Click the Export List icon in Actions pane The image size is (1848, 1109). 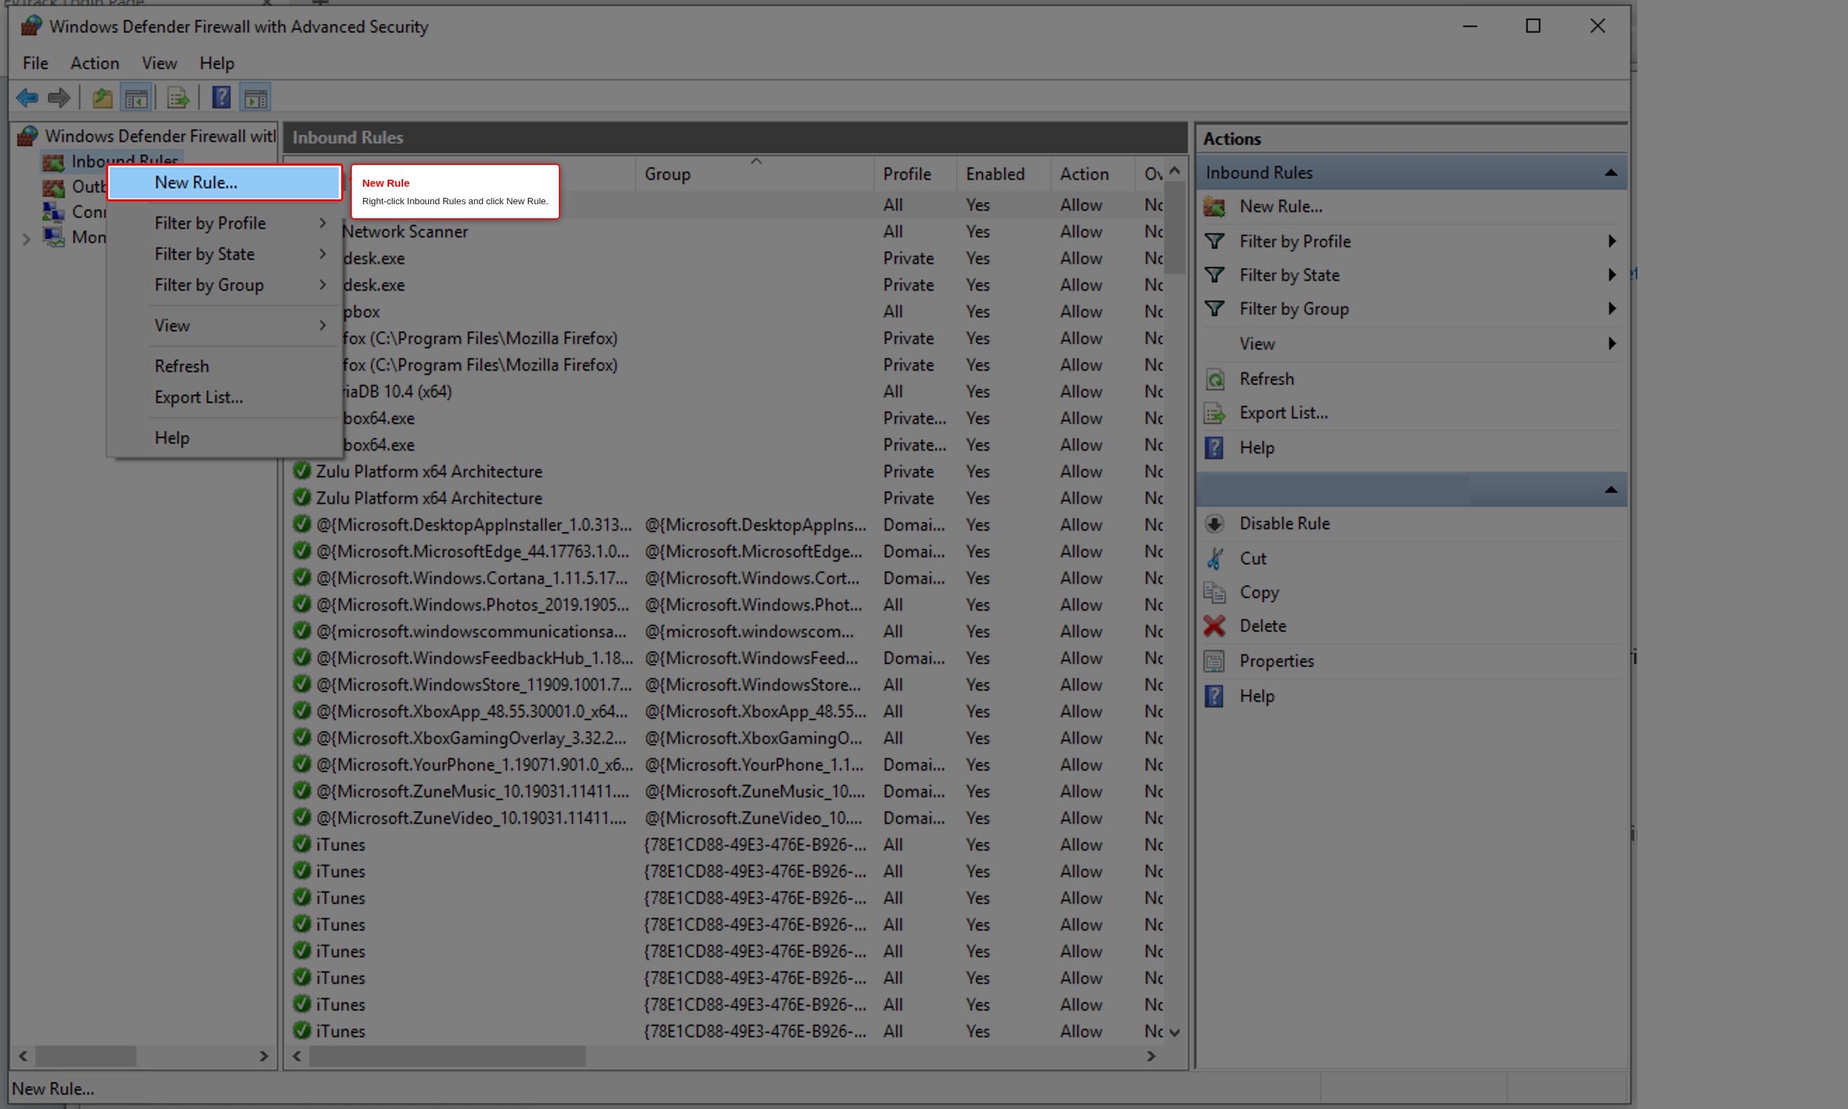tap(1215, 413)
